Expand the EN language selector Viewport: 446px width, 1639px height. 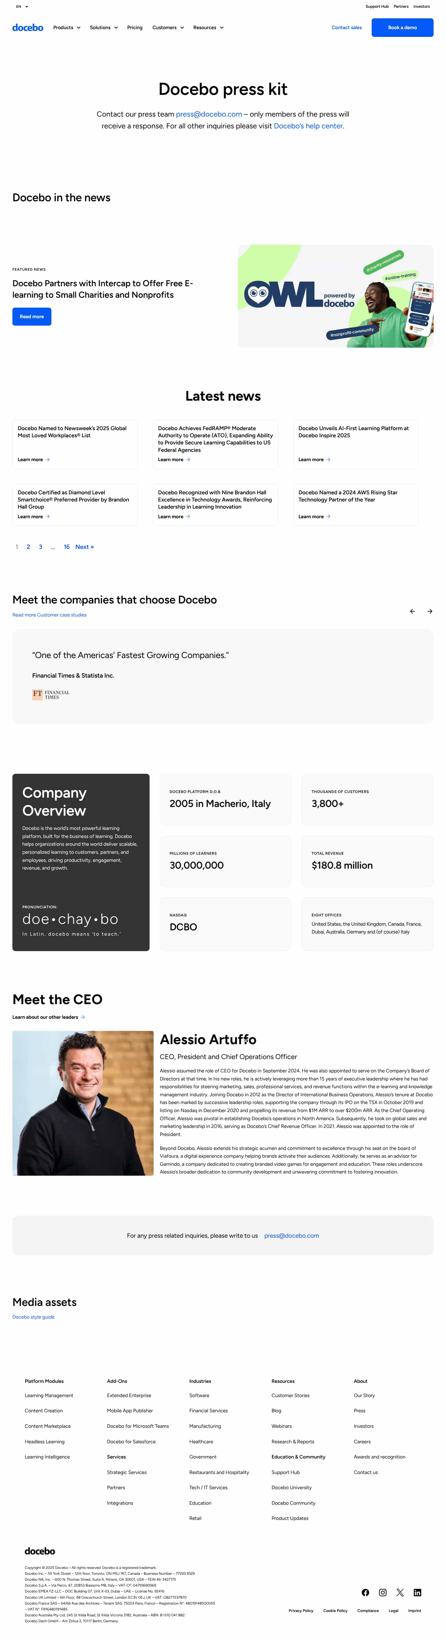(x=22, y=7)
